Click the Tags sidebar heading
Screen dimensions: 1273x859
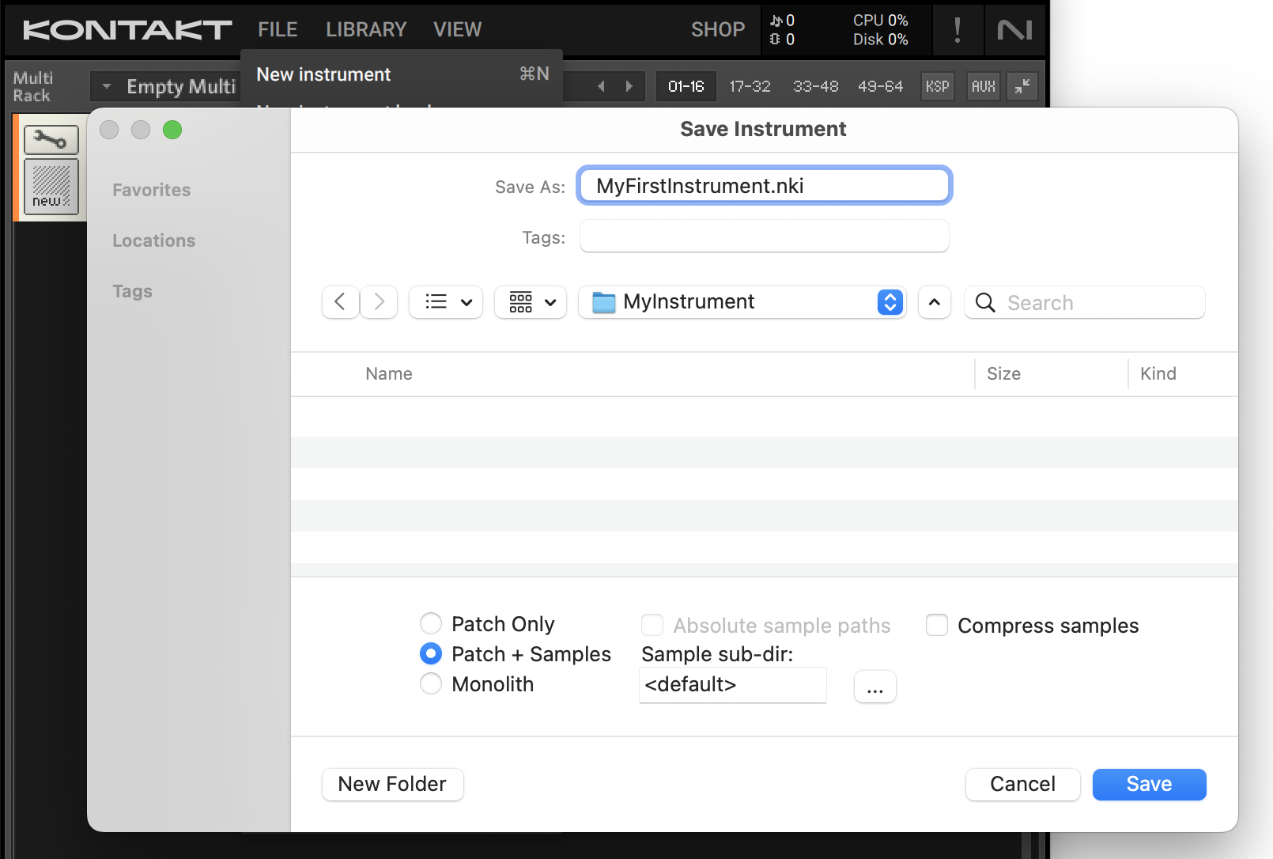click(132, 291)
